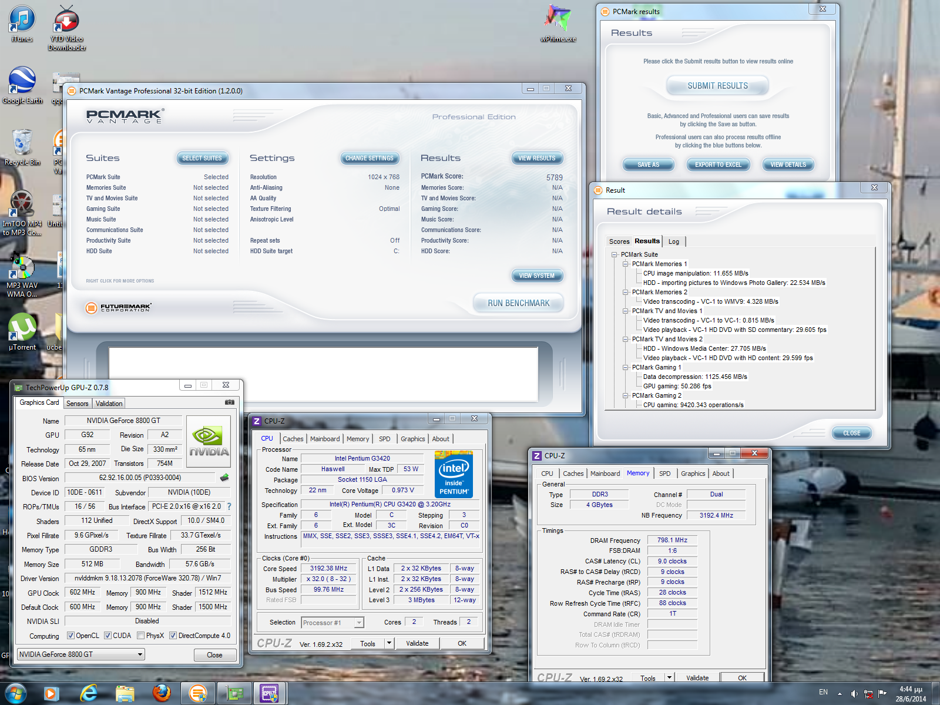940x705 pixels.
Task: Toggle the CUDA checkbox in GPU-Z
Action: click(108, 636)
